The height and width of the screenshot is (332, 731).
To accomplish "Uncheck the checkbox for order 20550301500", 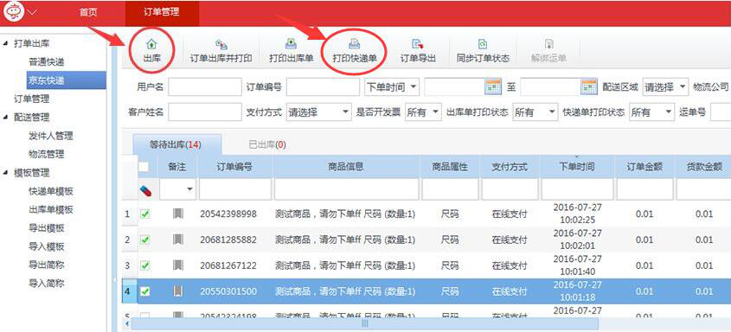I will [145, 291].
